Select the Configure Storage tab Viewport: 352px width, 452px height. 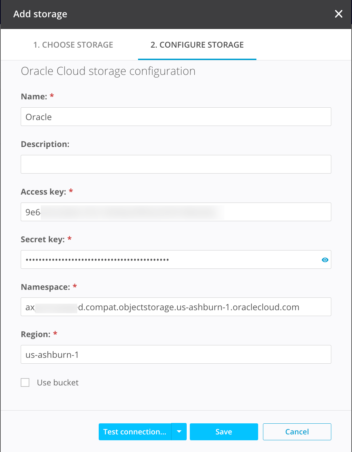(197, 45)
